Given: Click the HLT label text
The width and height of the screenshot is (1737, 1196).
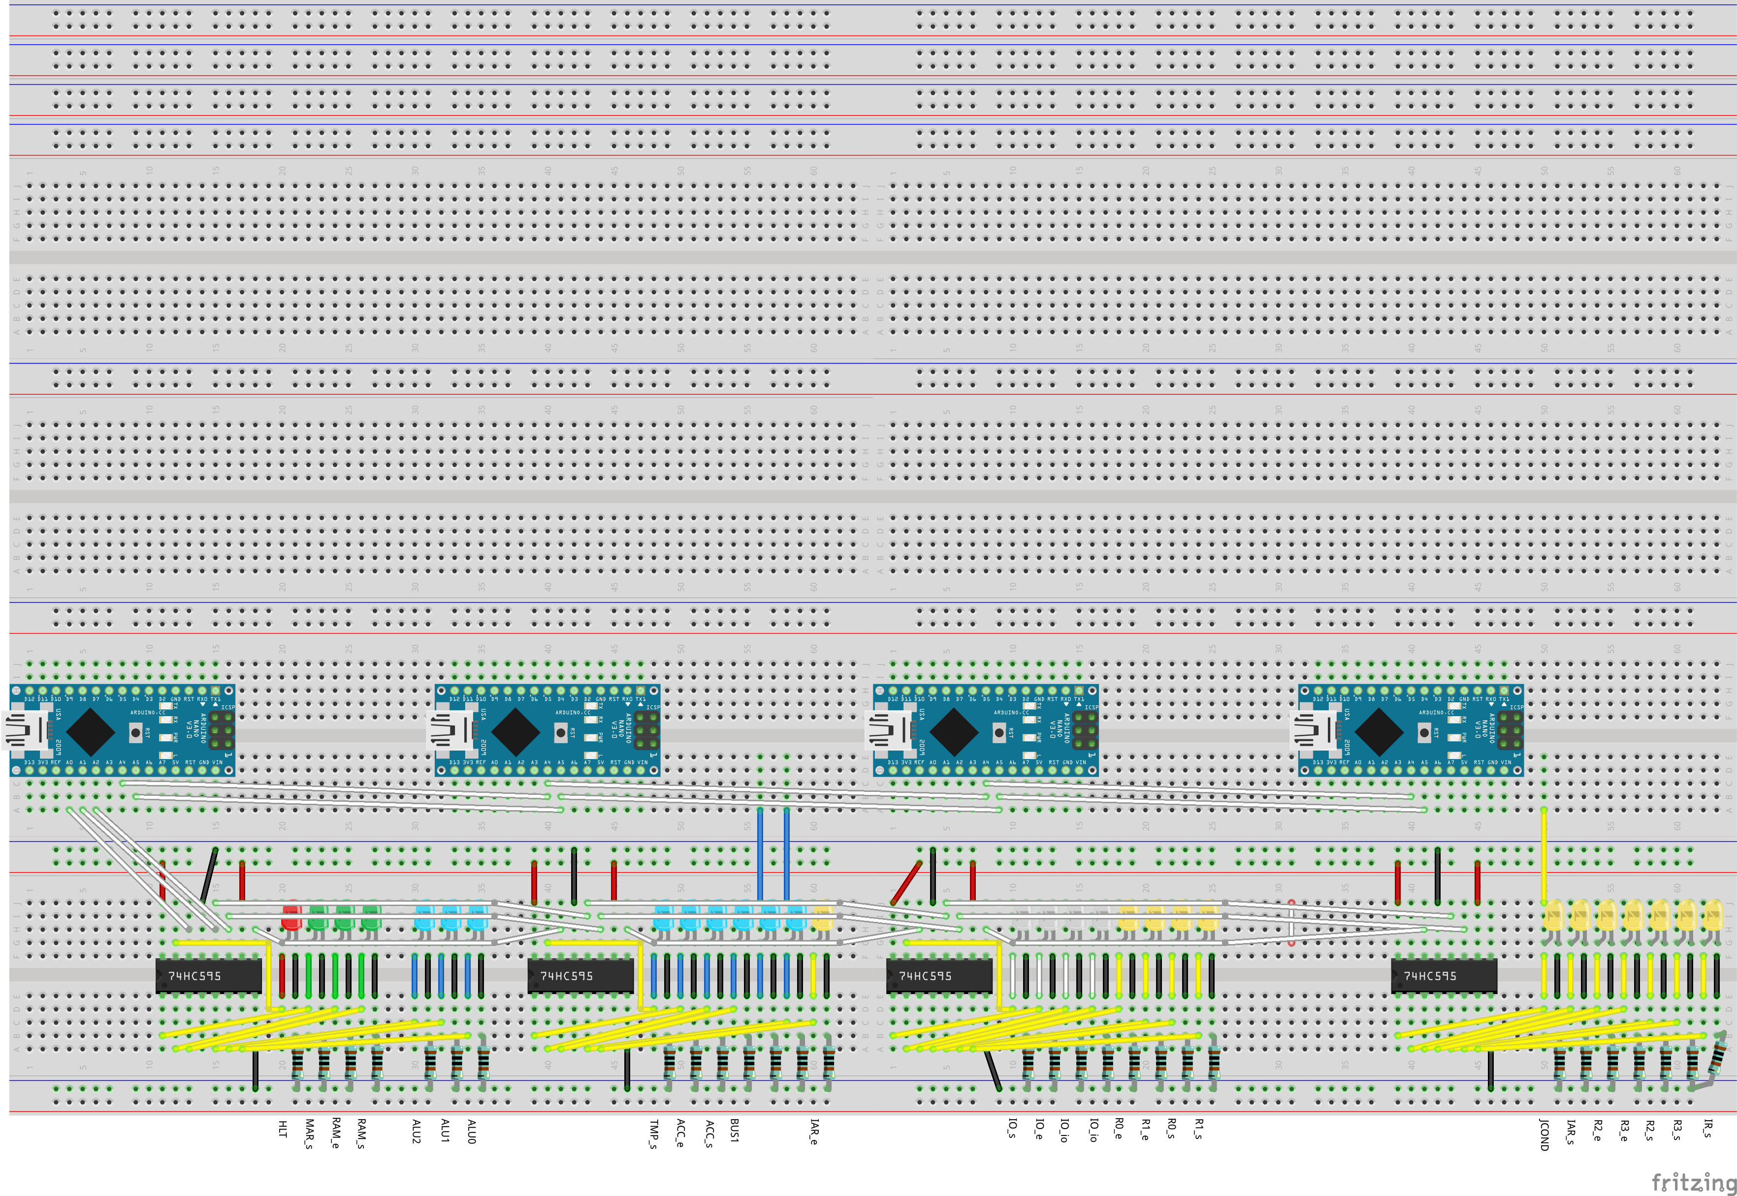Looking at the screenshot, I should click(x=283, y=1129).
